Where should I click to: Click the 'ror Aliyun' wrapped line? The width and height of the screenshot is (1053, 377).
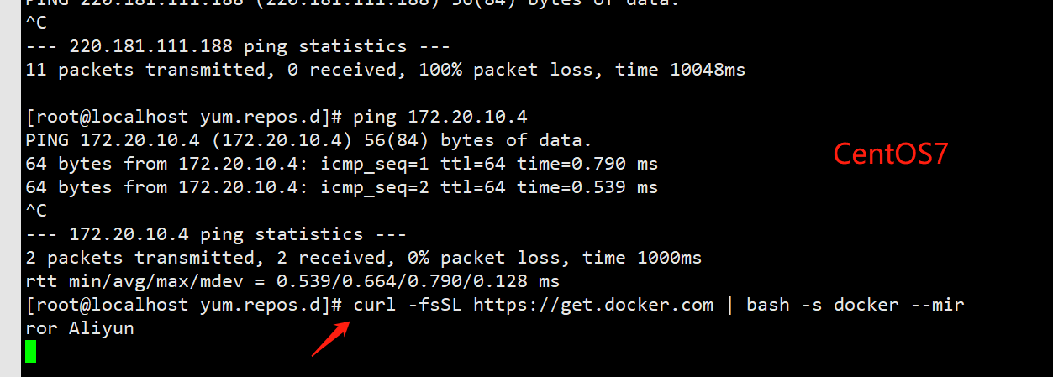click(80, 328)
